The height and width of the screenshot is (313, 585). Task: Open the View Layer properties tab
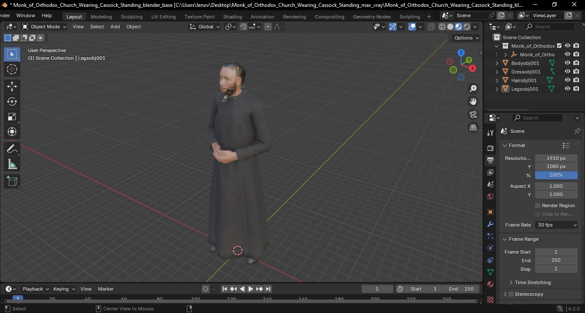coord(490,172)
